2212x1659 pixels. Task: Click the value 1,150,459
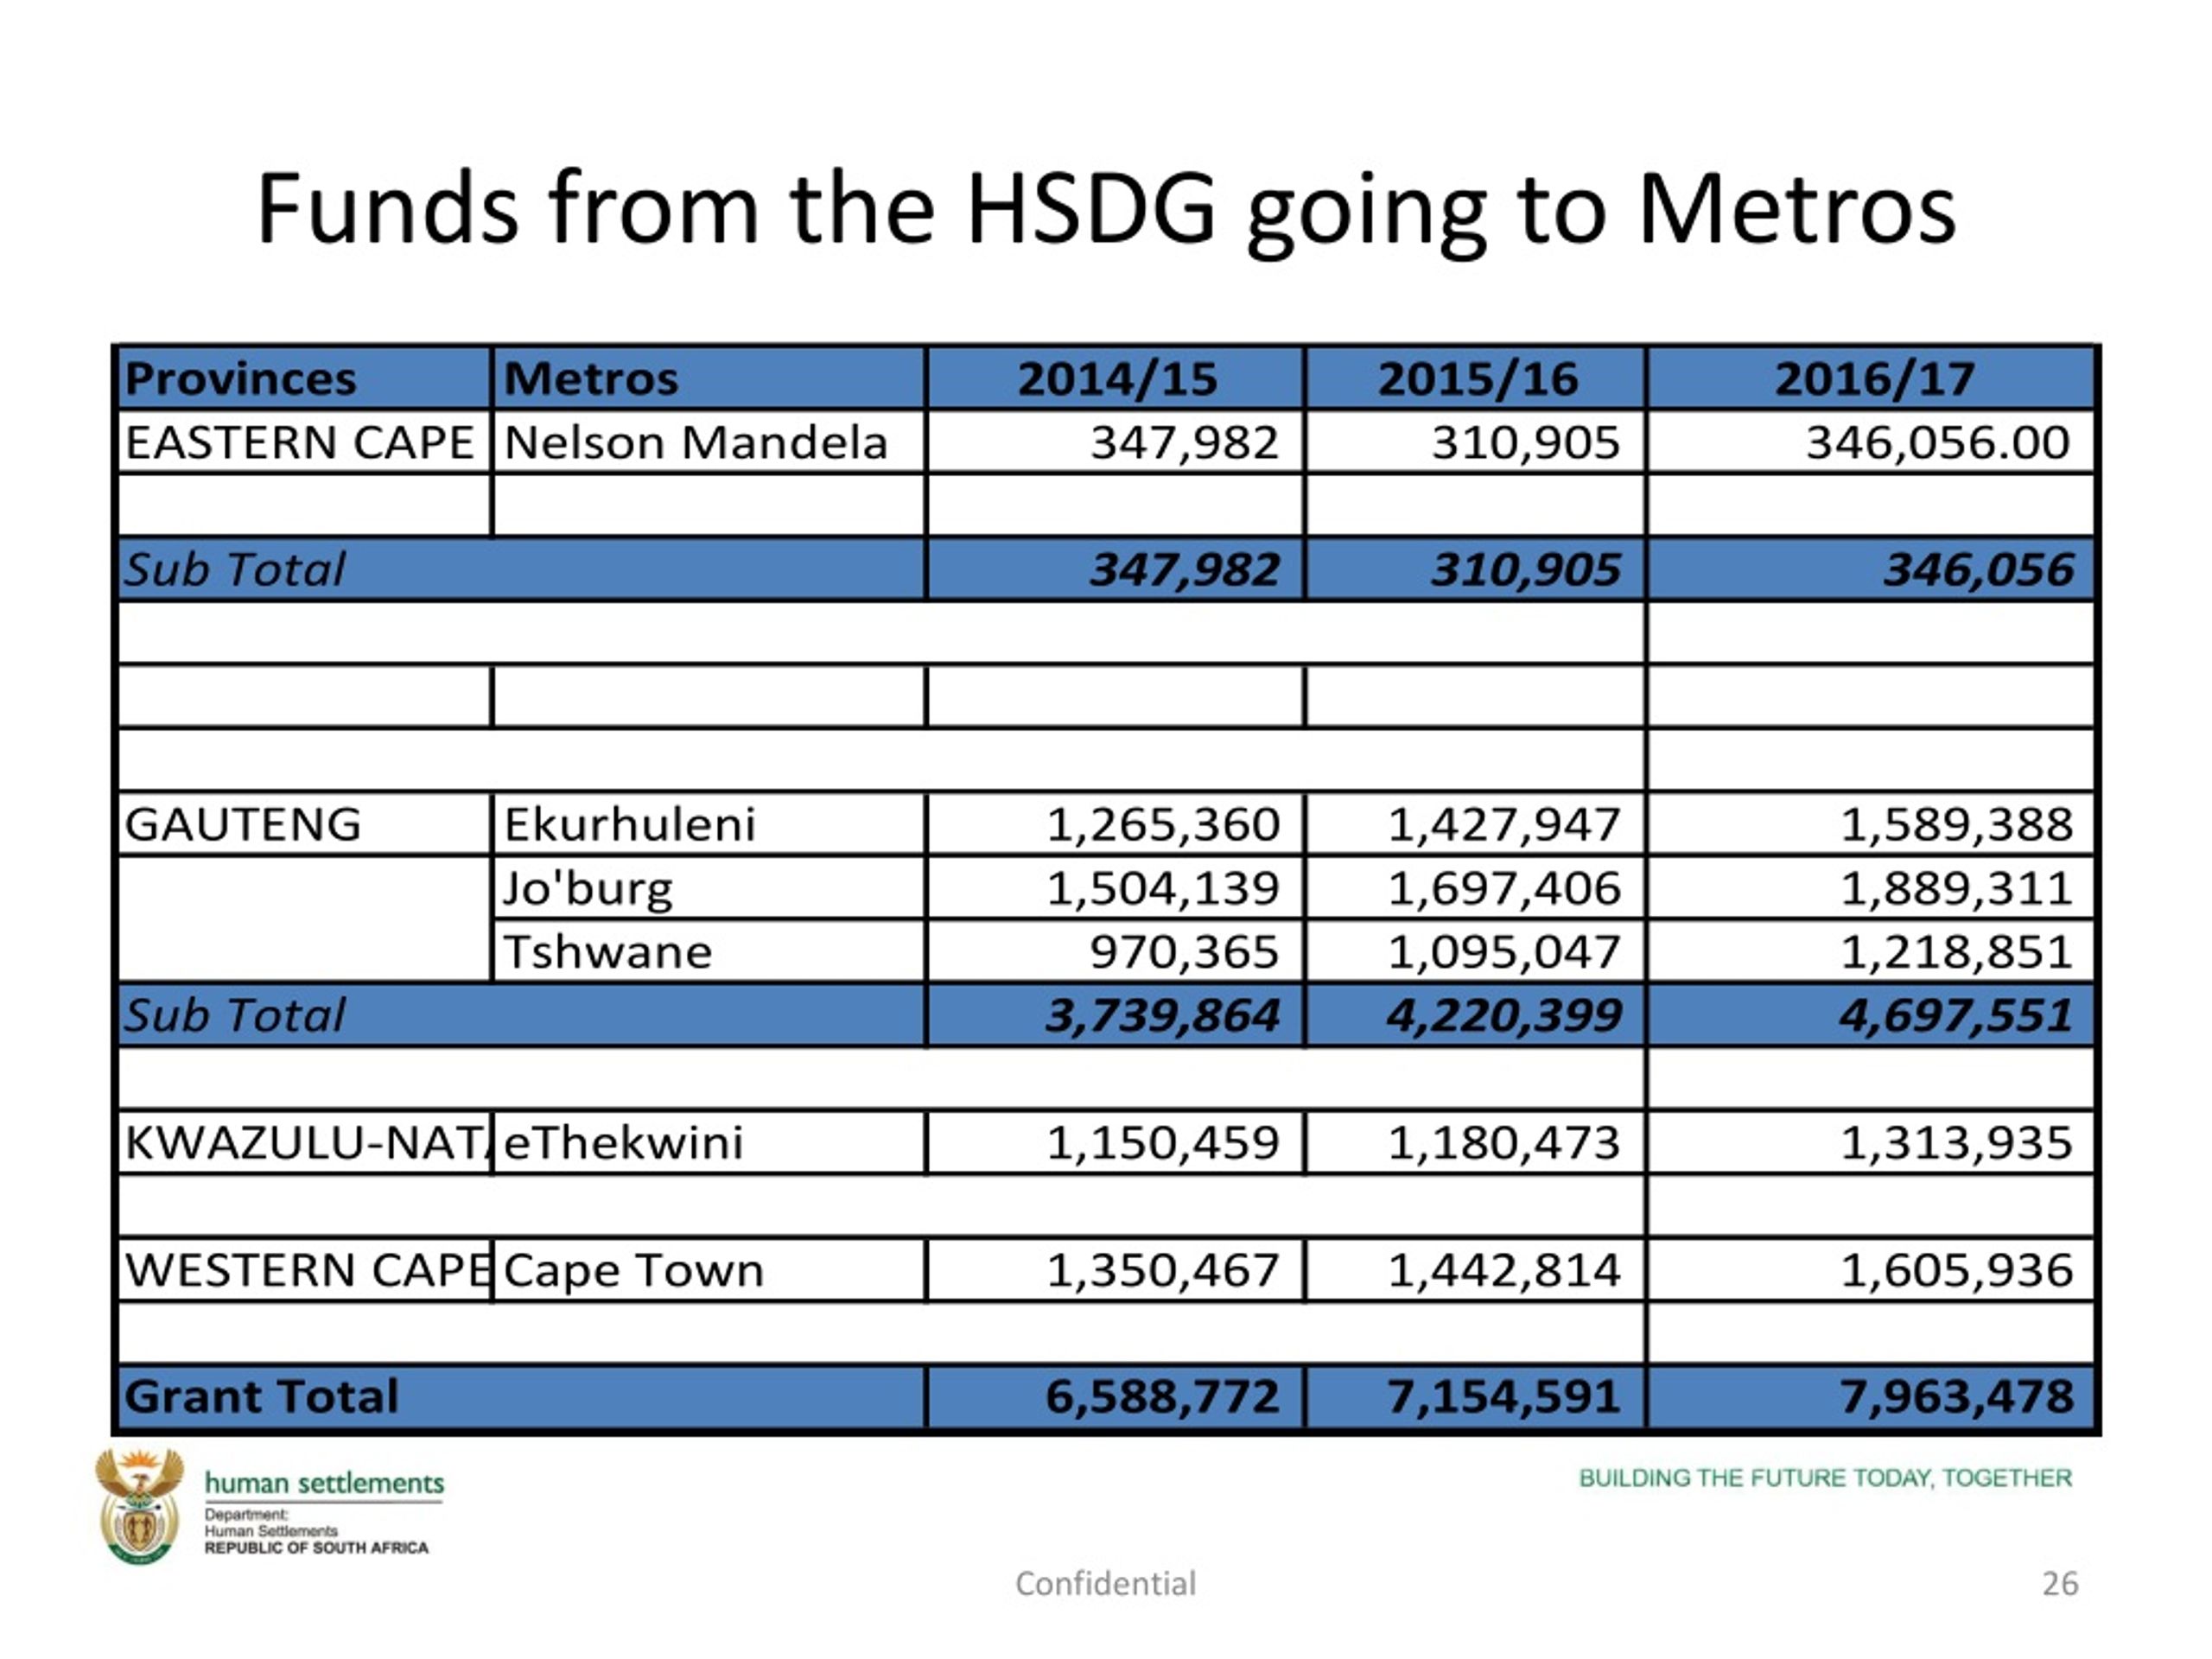point(1162,1142)
